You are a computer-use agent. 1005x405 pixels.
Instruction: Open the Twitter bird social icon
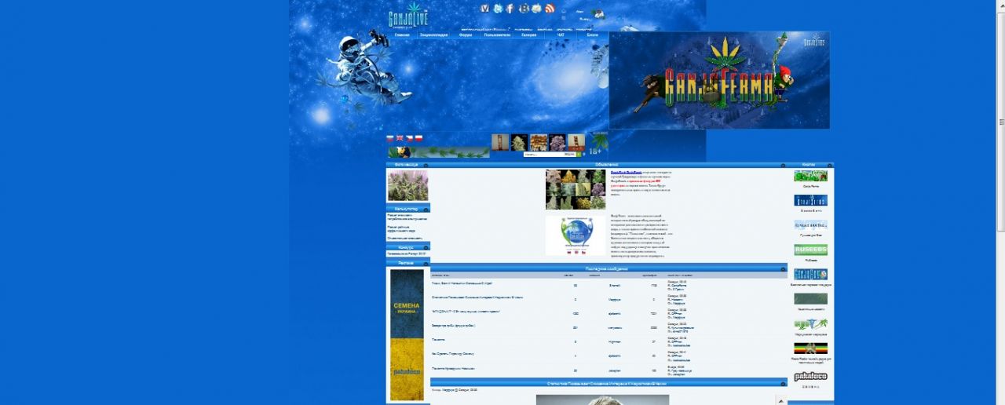click(x=497, y=9)
